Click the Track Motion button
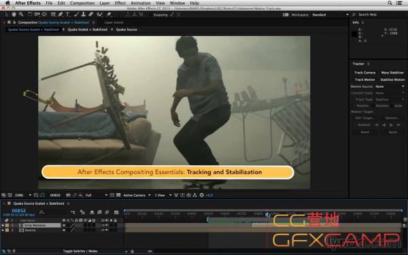408x255 pixels. pyautogui.click(x=364, y=80)
